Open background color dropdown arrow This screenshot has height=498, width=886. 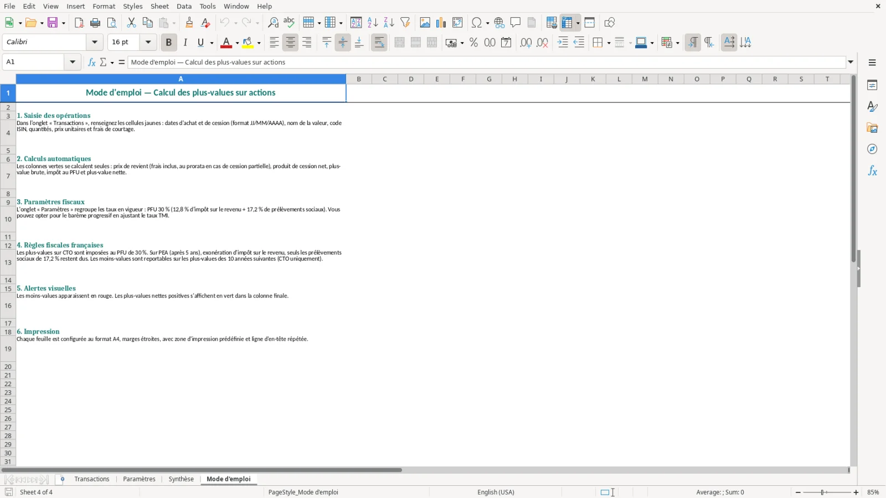259,43
